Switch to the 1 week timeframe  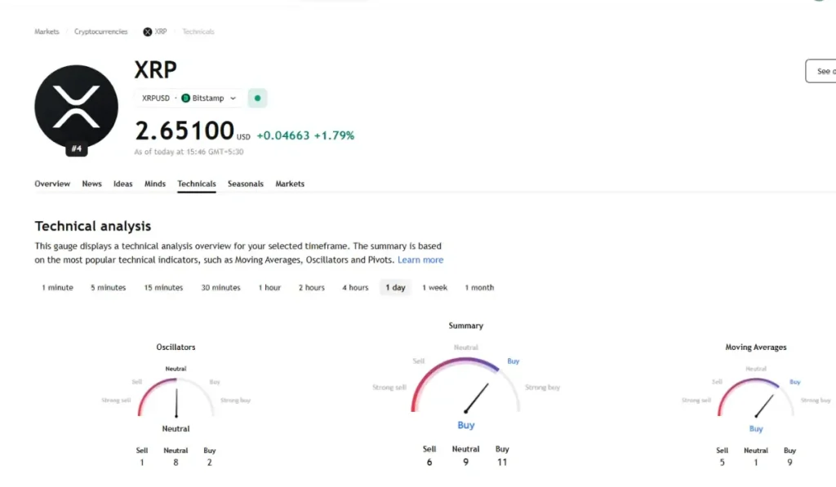click(x=435, y=288)
